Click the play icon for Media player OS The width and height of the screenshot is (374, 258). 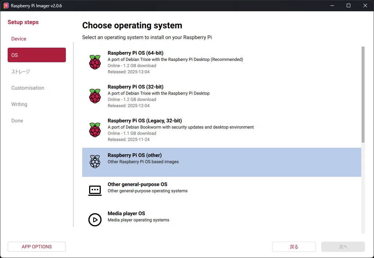tap(95, 219)
